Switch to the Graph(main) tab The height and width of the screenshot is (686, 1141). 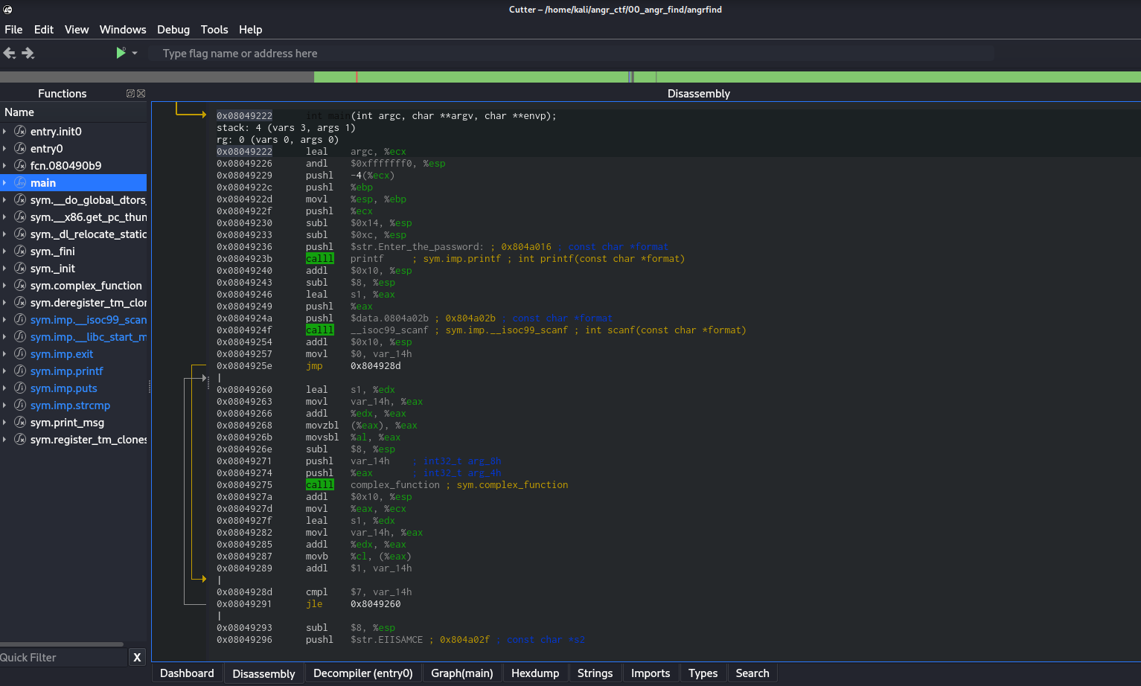(461, 673)
